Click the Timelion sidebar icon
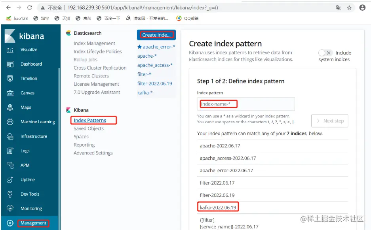This screenshot has width=371, height=230. (10, 78)
